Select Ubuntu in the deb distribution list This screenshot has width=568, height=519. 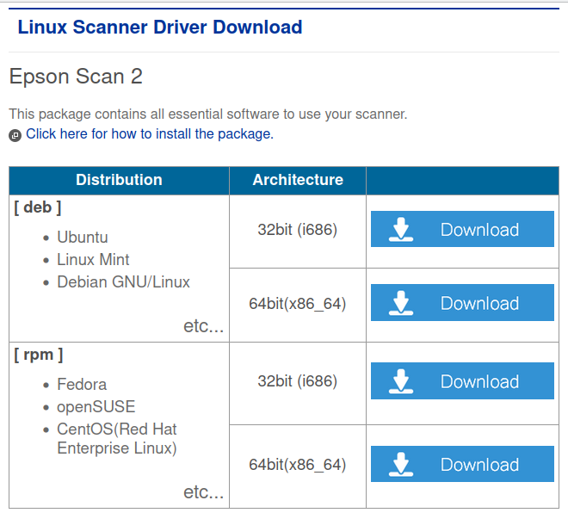pos(83,238)
